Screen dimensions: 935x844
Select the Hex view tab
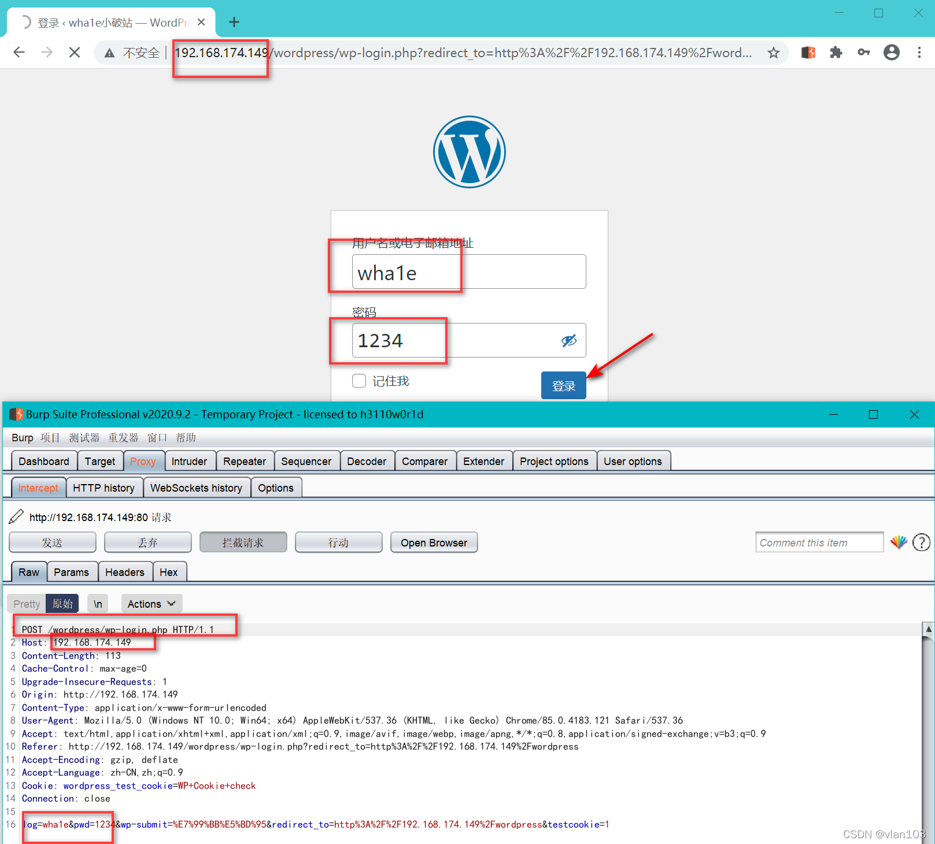coord(169,572)
